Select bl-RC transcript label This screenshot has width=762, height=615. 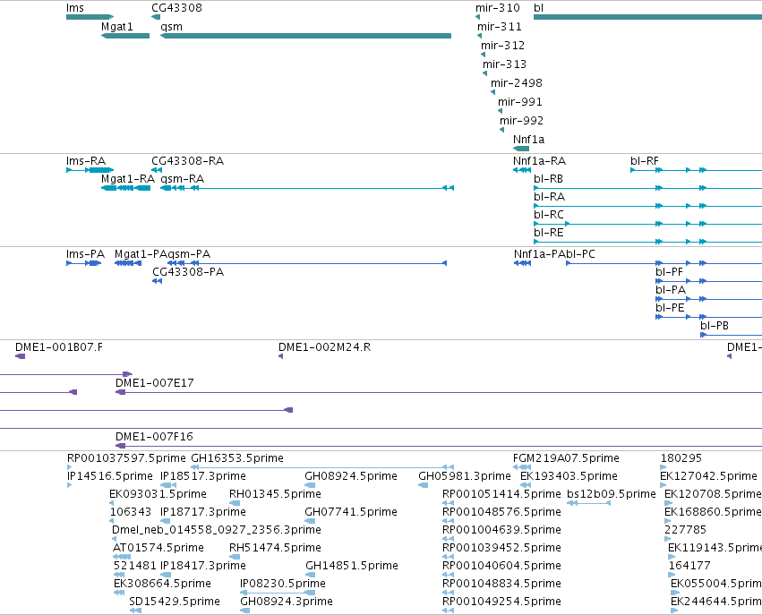pyautogui.click(x=549, y=215)
